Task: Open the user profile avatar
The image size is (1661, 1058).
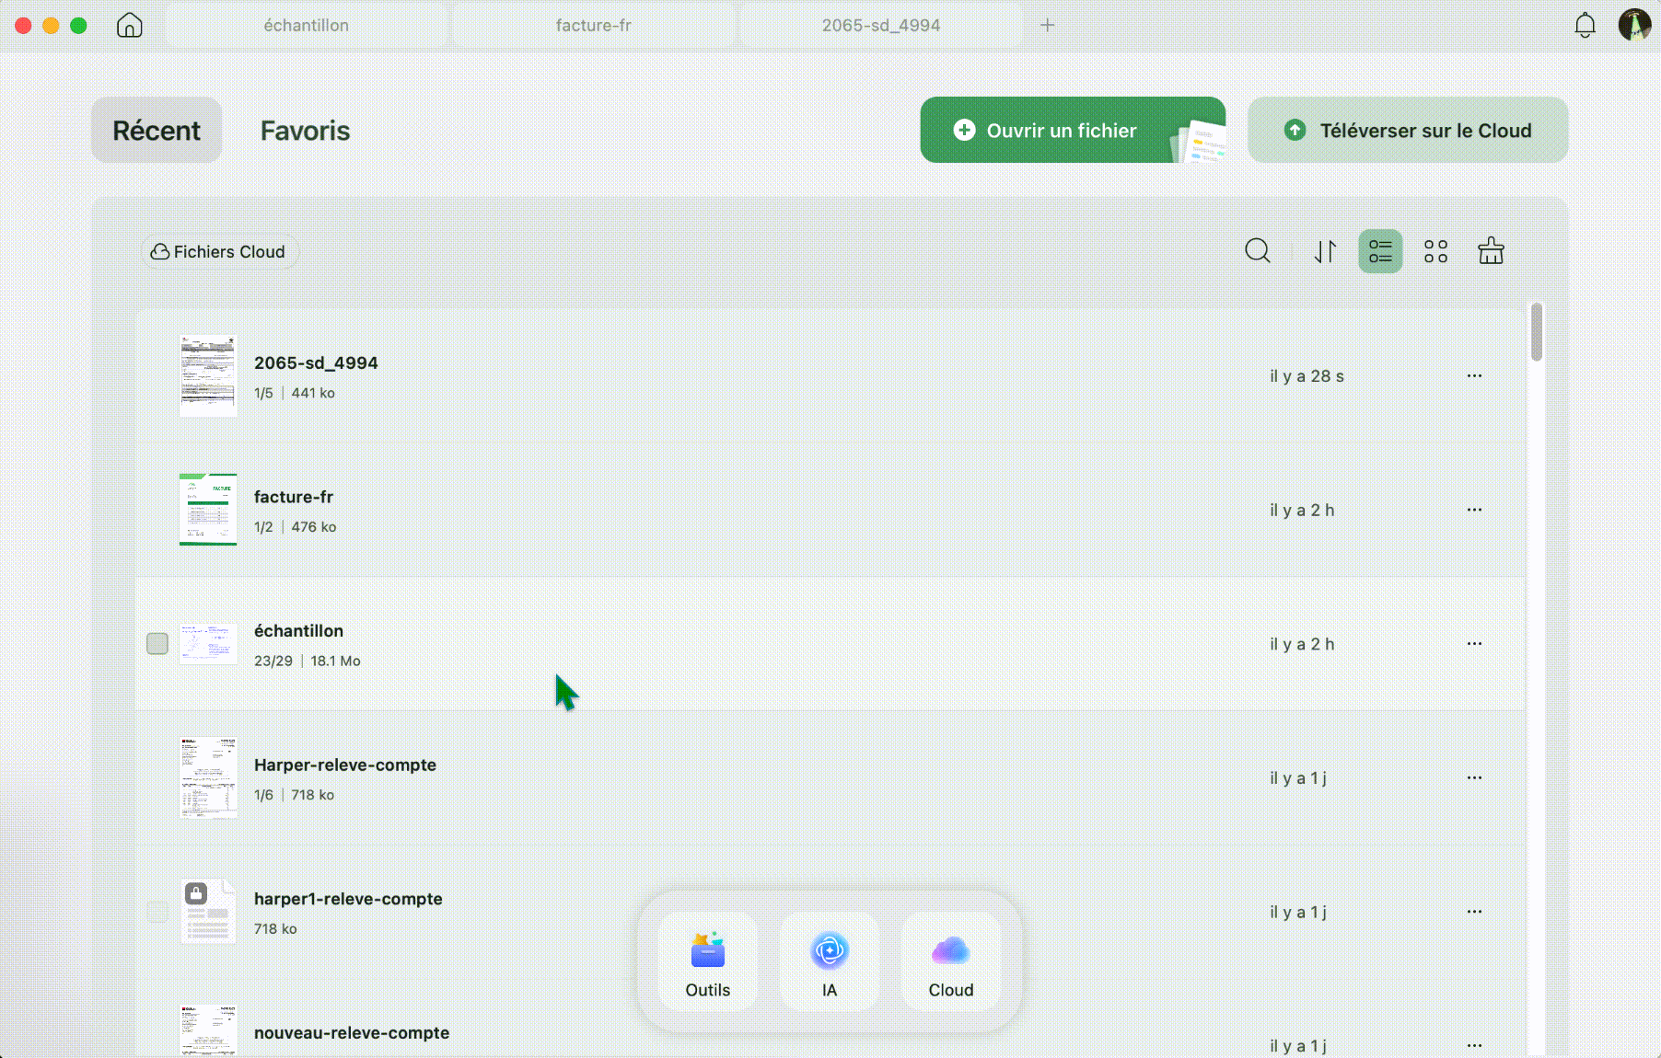Action: [1634, 25]
